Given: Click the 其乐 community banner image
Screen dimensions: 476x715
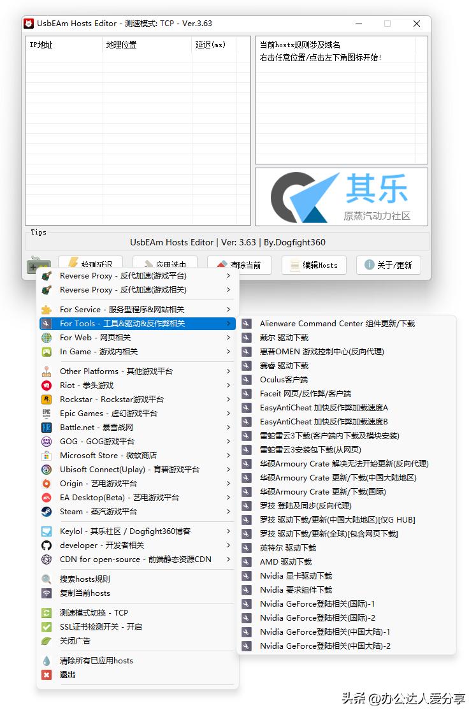Looking at the screenshot, I should tap(342, 197).
